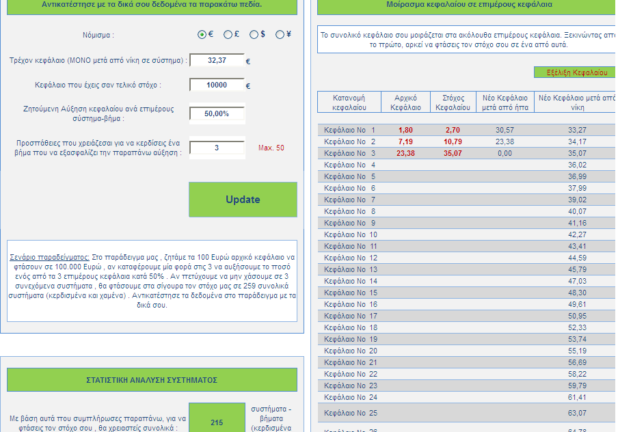Click the after-win value 34,17
This screenshot has height=432, width=618.
coord(577,141)
